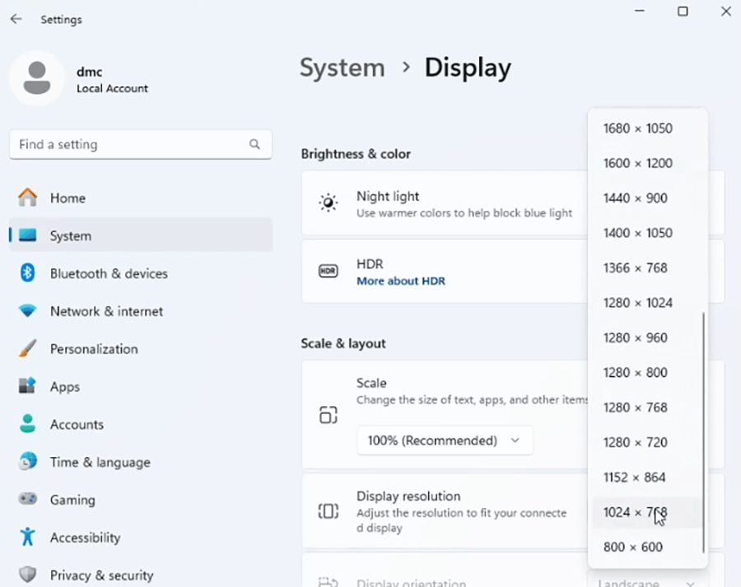Open Bluetooth & devices settings
Screen dimensions: 741x587
(x=141, y=273)
